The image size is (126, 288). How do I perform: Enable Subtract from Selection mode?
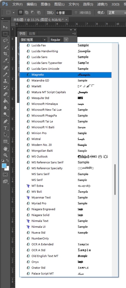(x=33, y=12)
